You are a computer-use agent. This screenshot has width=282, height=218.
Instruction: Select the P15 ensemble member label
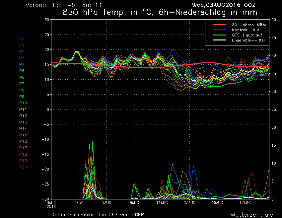[23, 135]
